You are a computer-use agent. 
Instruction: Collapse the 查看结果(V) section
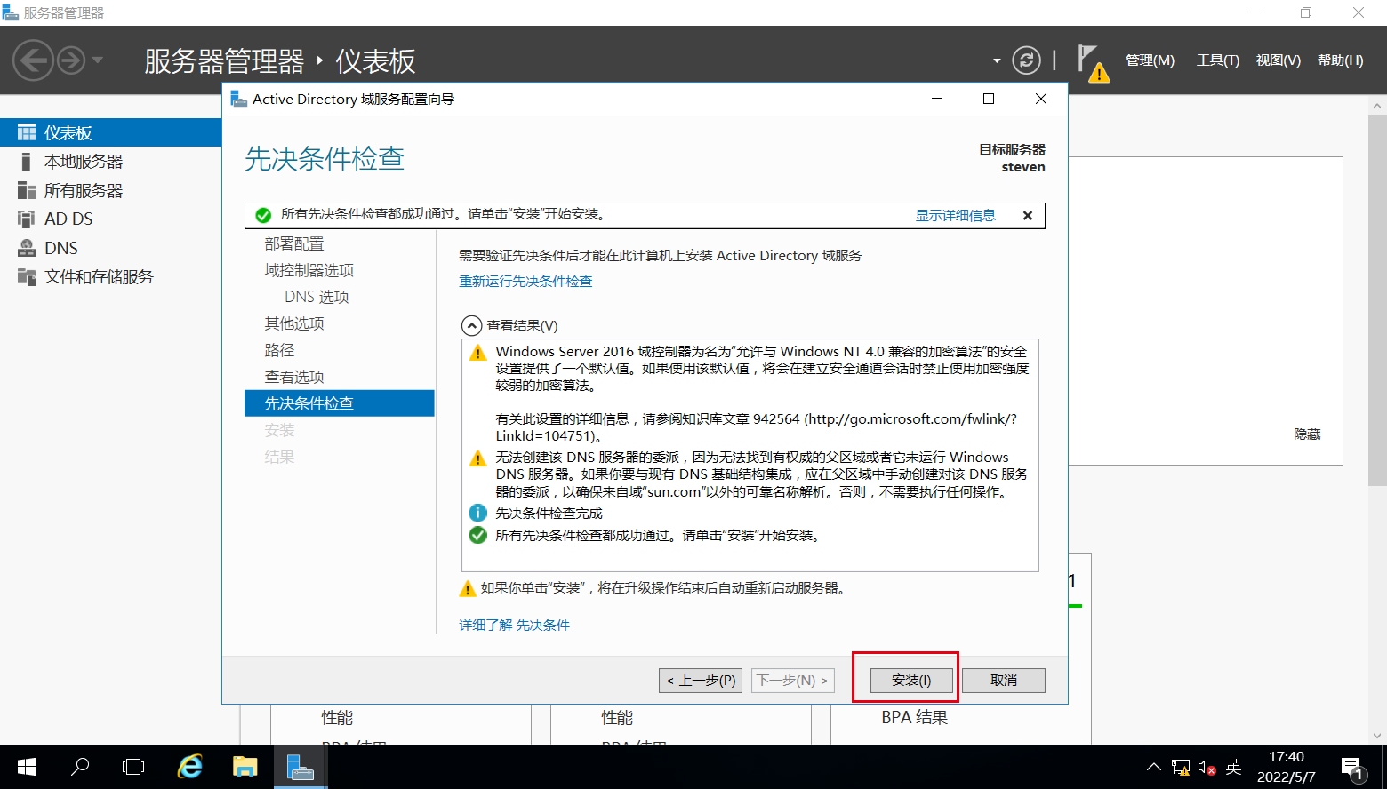click(471, 326)
